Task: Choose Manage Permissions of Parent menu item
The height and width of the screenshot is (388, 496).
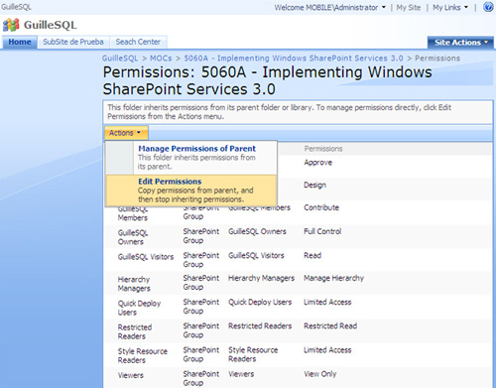Action: click(191, 158)
